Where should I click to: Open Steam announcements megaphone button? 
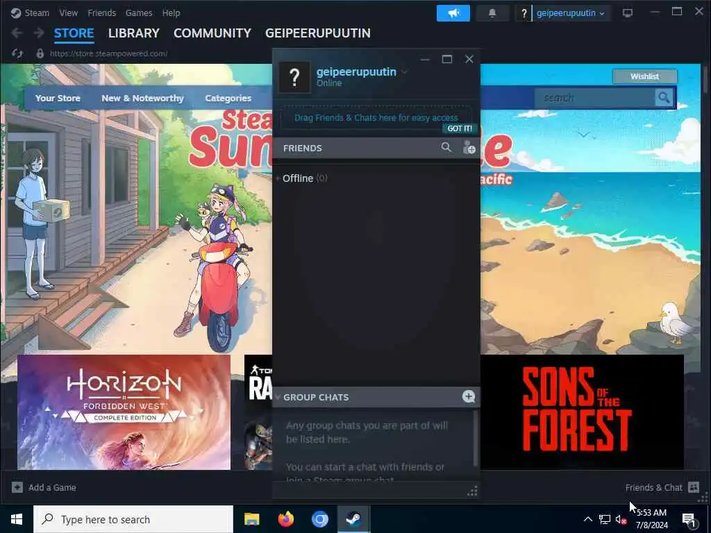pyautogui.click(x=453, y=13)
